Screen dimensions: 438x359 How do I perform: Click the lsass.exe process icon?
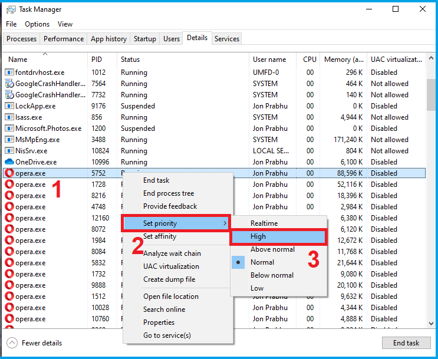(9, 117)
